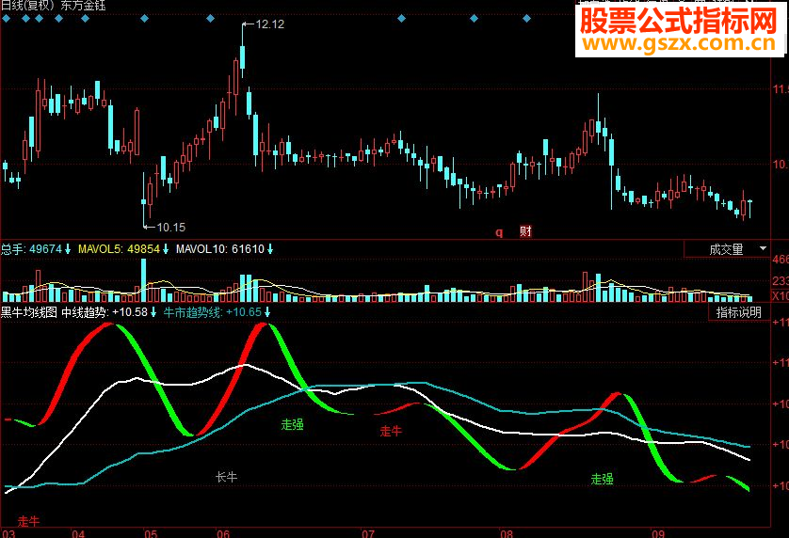The image size is (789, 538).
Task: Click the down arrow after 中线趋势 +10.58
Action: (153, 312)
